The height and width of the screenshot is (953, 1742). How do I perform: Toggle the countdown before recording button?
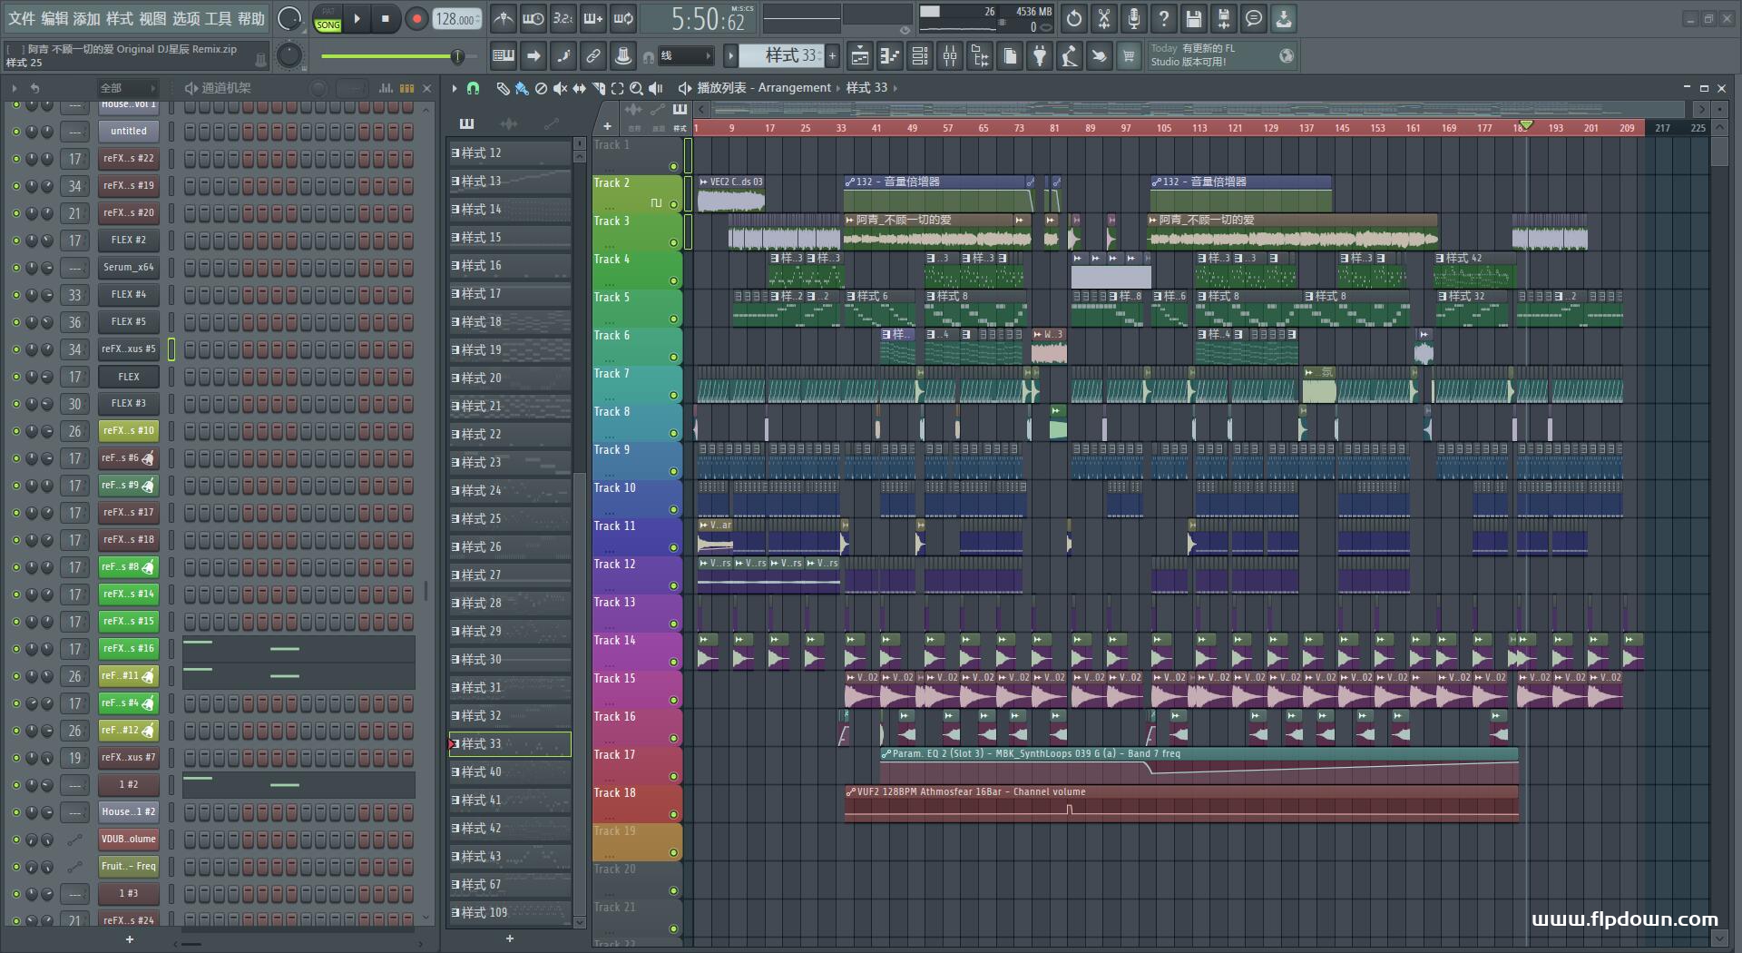tap(563, 18)
